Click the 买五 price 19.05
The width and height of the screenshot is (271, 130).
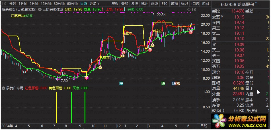[x=239, y=66]
